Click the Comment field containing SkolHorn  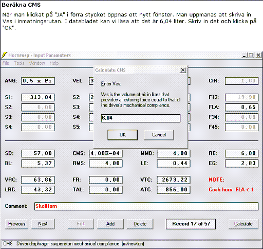point(146,206)
